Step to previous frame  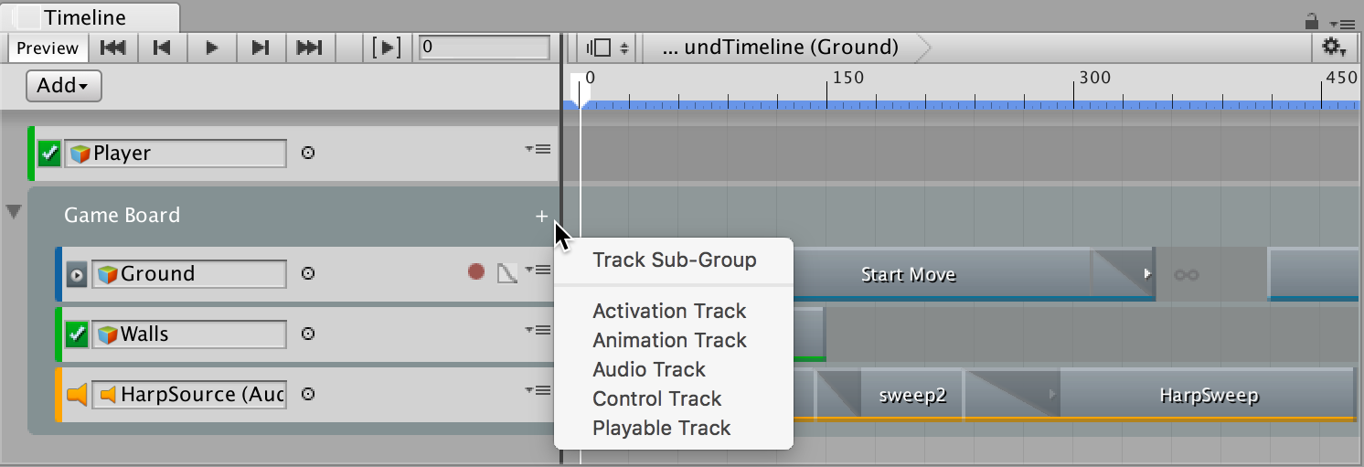click(x=162, y=48)
